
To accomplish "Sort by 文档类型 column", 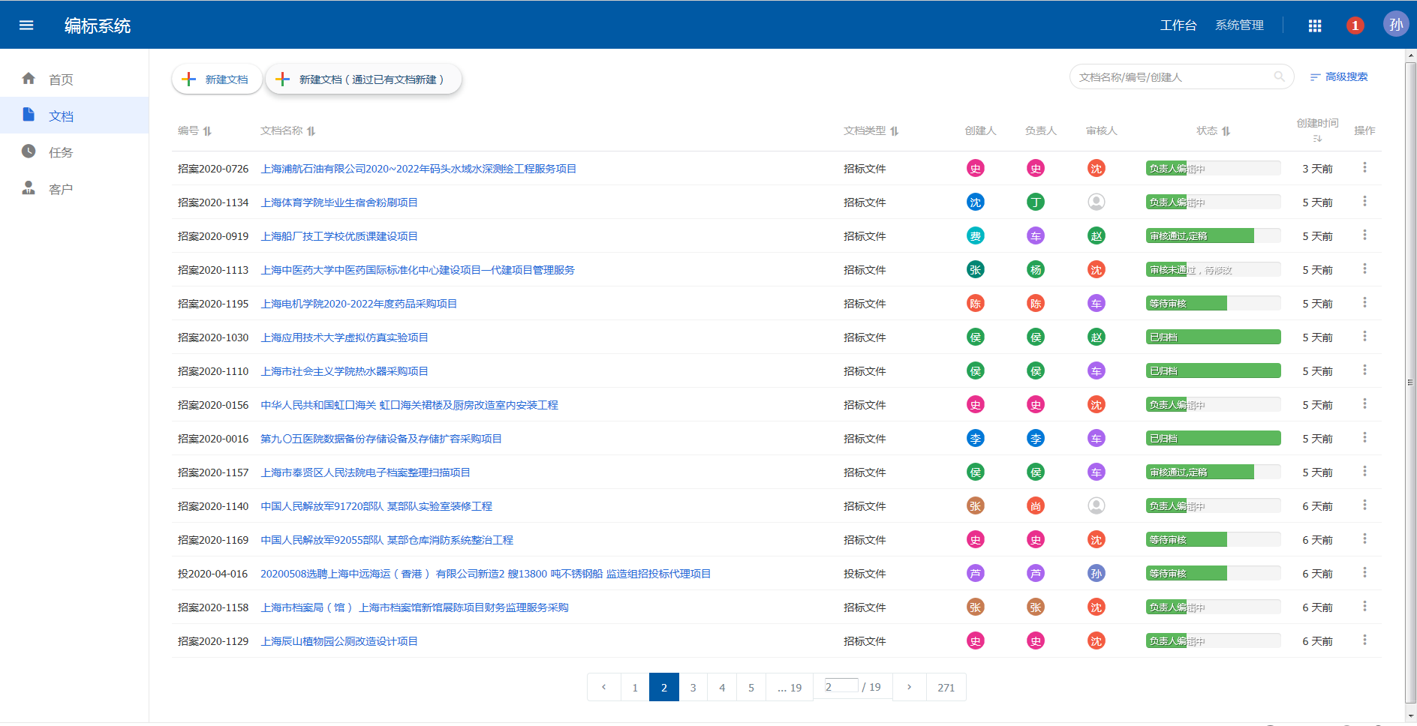I will coord(895,131).
